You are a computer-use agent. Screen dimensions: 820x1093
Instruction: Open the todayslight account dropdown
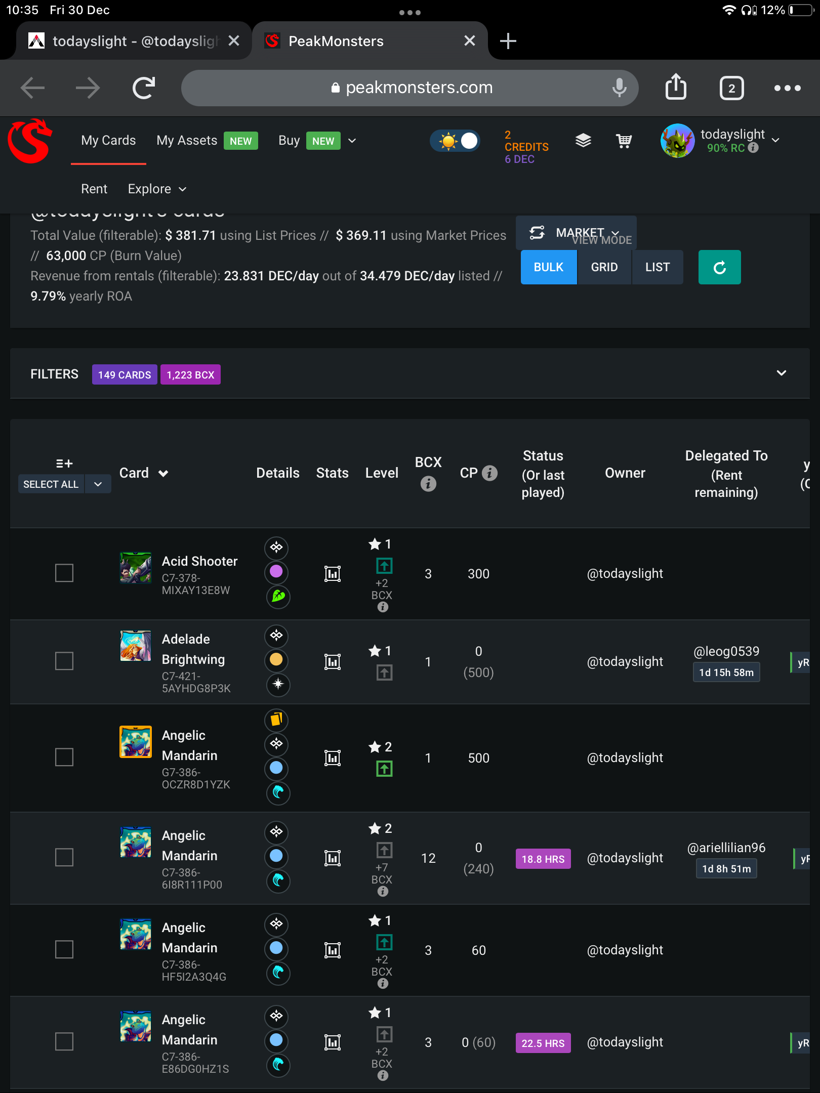pyautogui.click(x=775, y=140)
